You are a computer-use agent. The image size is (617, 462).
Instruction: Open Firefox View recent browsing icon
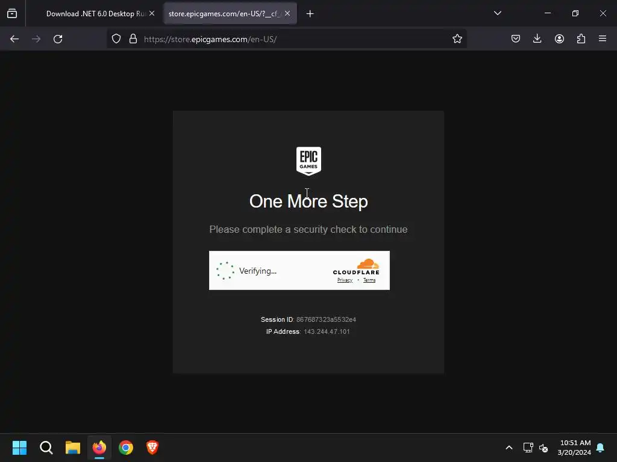[x=12, y=13]
